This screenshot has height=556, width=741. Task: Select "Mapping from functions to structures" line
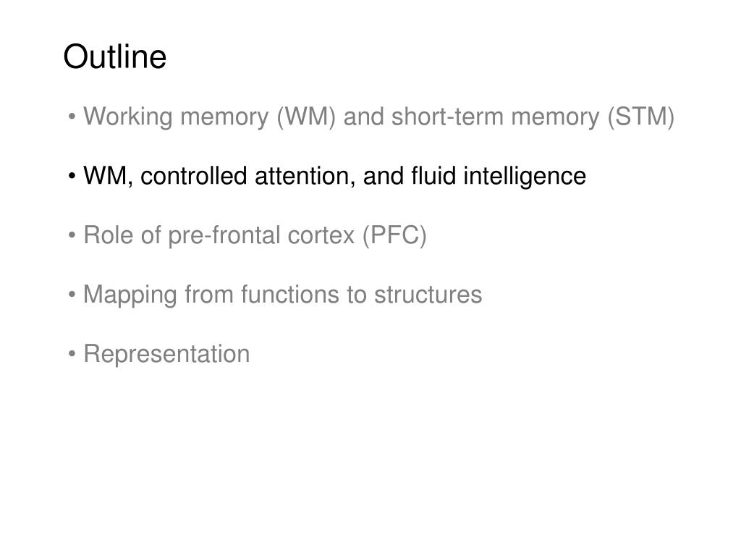point(283,295)
